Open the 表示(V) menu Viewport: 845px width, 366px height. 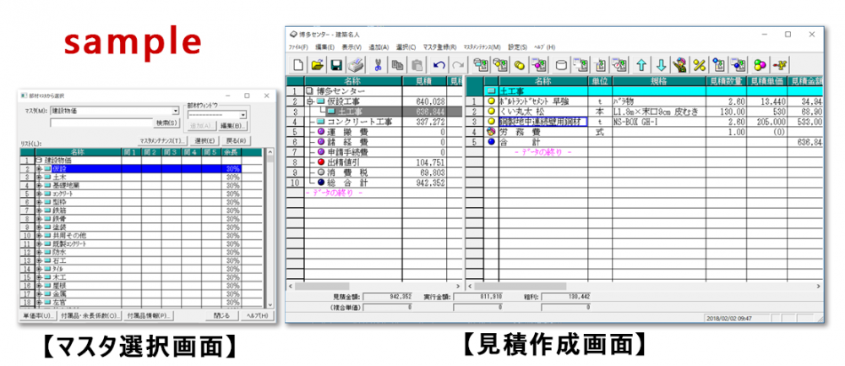pos(352,46)
